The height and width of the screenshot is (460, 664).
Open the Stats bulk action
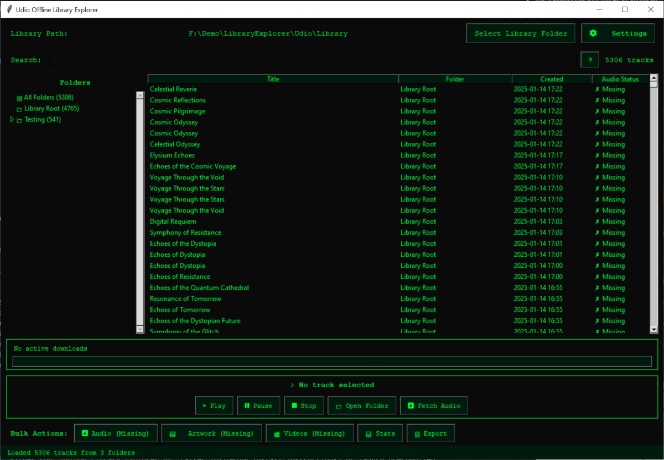point(380,433)
